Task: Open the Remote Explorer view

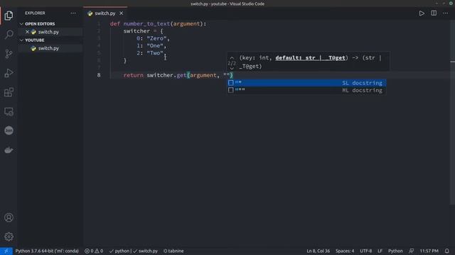Action: pos(9,112)
